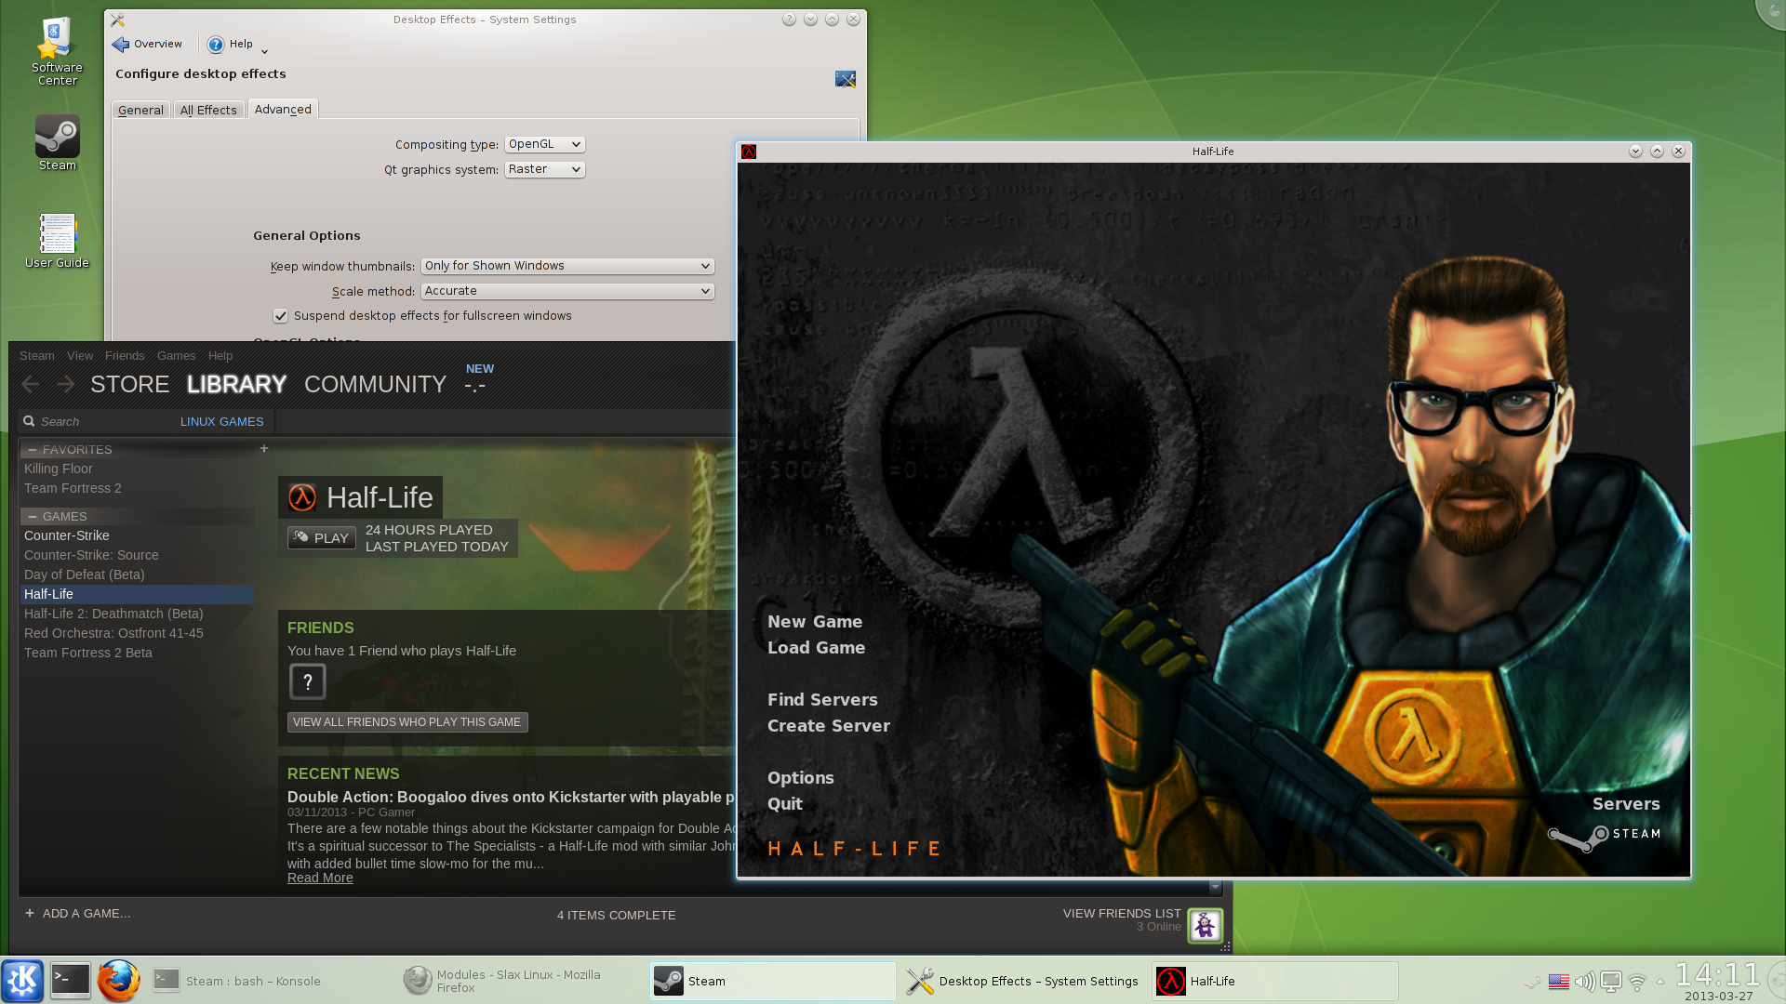Viewport: 1786px width, 1004px height.
Task: Open the Compositing type dropdown
Action: point(545,144)
